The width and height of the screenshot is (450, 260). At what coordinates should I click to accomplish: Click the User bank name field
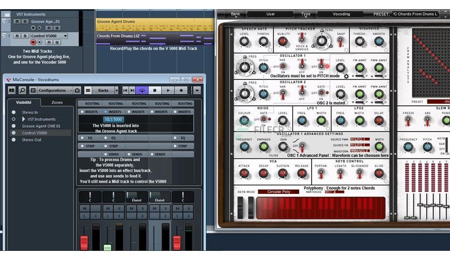(270, 14)
